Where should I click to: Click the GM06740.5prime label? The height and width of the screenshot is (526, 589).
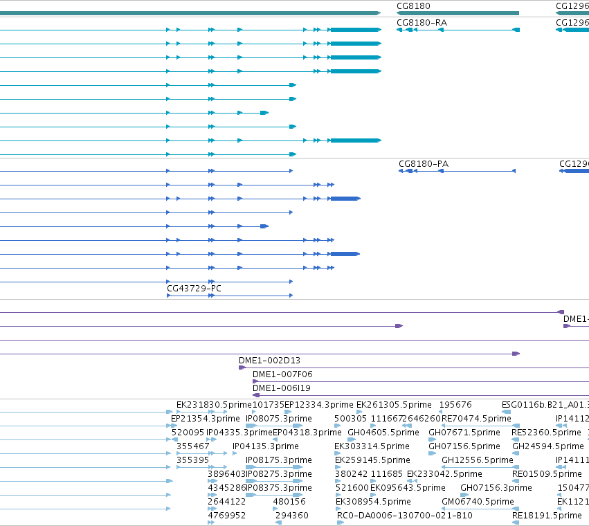pyautogui.click(x=478, y=502)
